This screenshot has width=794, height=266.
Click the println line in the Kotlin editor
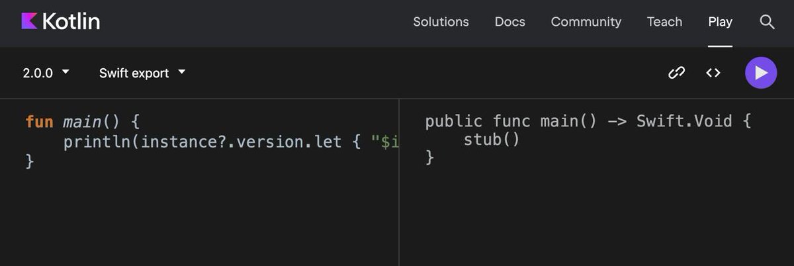tap(231, 142)
